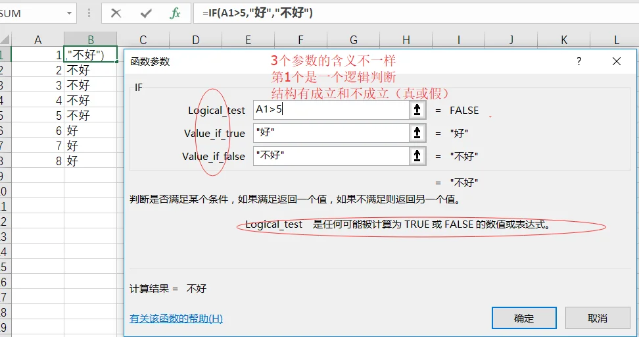Click the 确定 button
Viewport: 639px width, 337px height.
tap(524, 318)
